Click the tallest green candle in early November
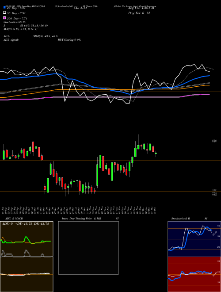221x292 pixels. 97,175
